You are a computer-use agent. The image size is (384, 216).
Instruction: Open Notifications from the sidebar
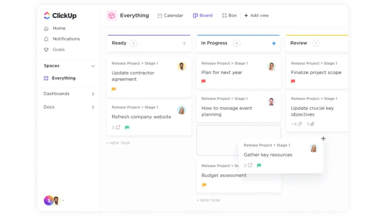[x=66, y=39]
